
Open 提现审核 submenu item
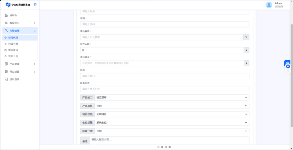click(20, 50)
